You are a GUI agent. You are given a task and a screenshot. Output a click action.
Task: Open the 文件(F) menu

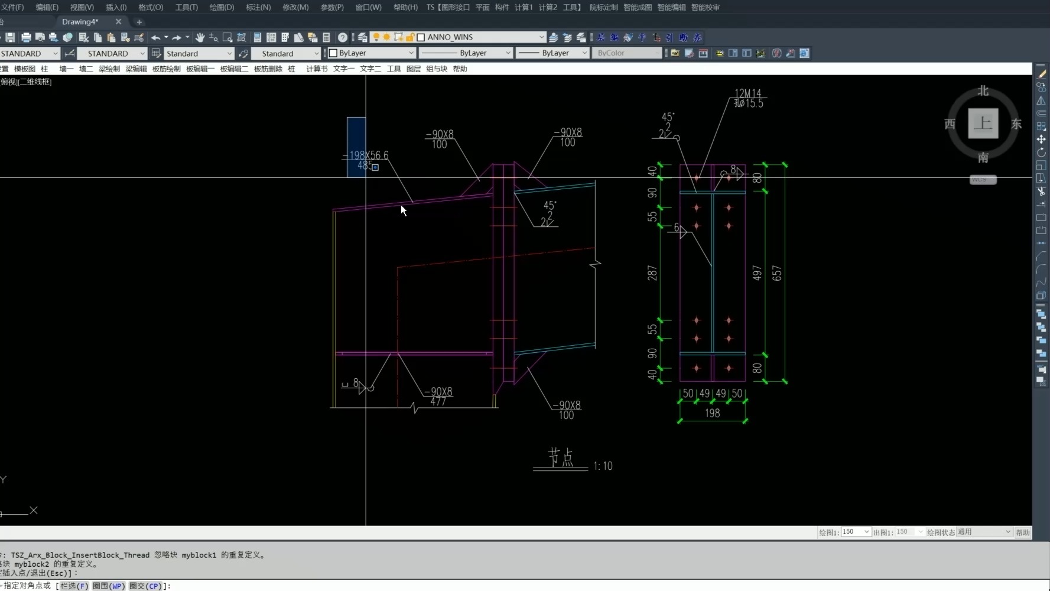click(13, 7)
